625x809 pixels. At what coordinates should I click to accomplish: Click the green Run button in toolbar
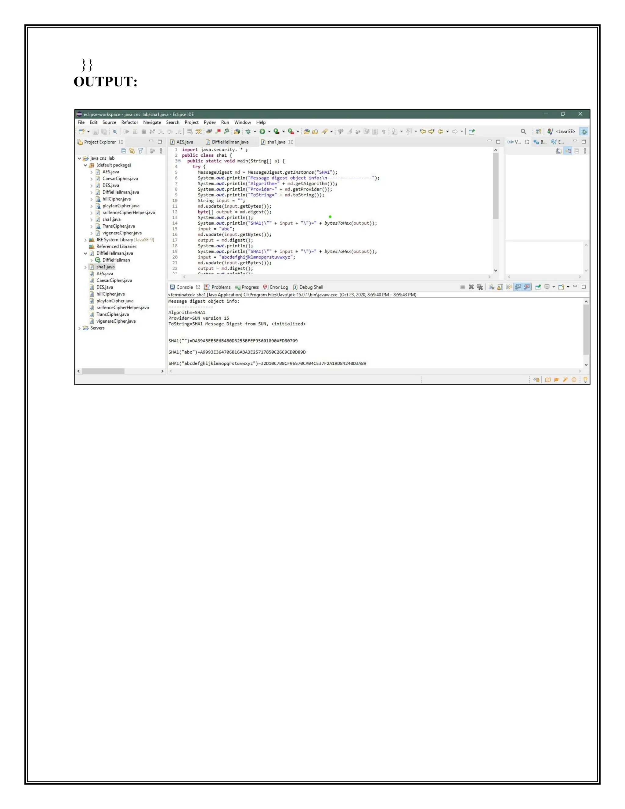(262, 132)
